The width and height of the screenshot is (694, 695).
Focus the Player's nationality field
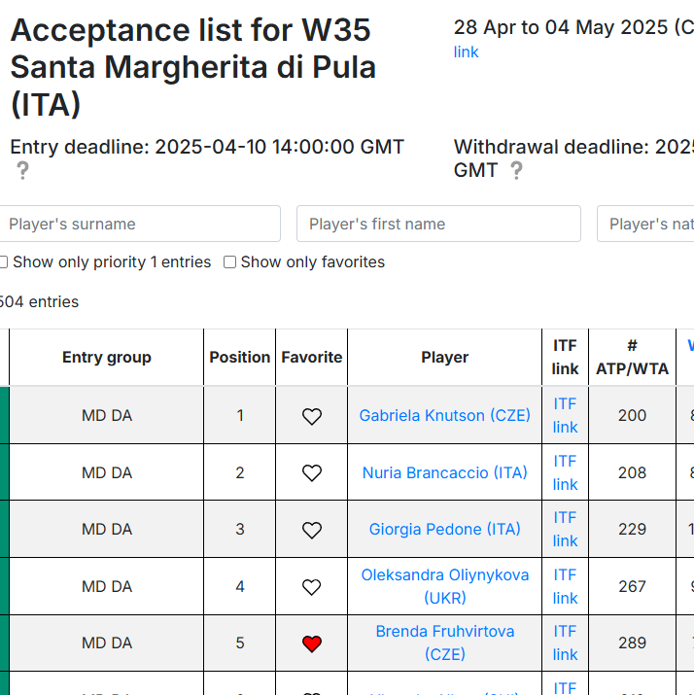645,224
